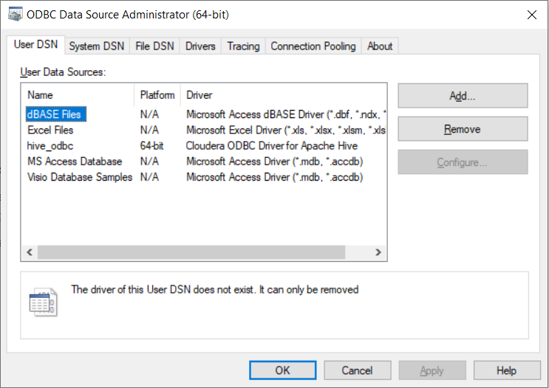Click Microsoft Access Driver cell in MS Access row
549x388 pixels.
click(x=275, y=162)
